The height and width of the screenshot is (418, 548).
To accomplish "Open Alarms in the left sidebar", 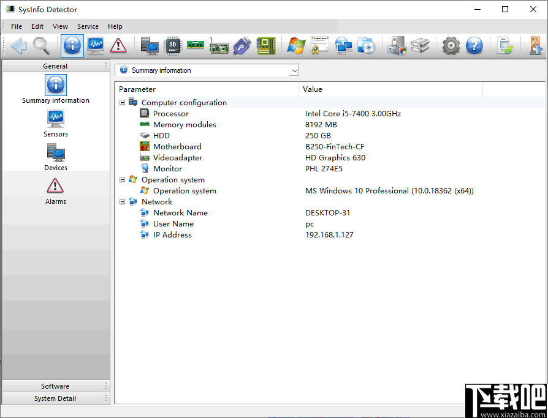I will pyautogui.click(x=56, y=191).
